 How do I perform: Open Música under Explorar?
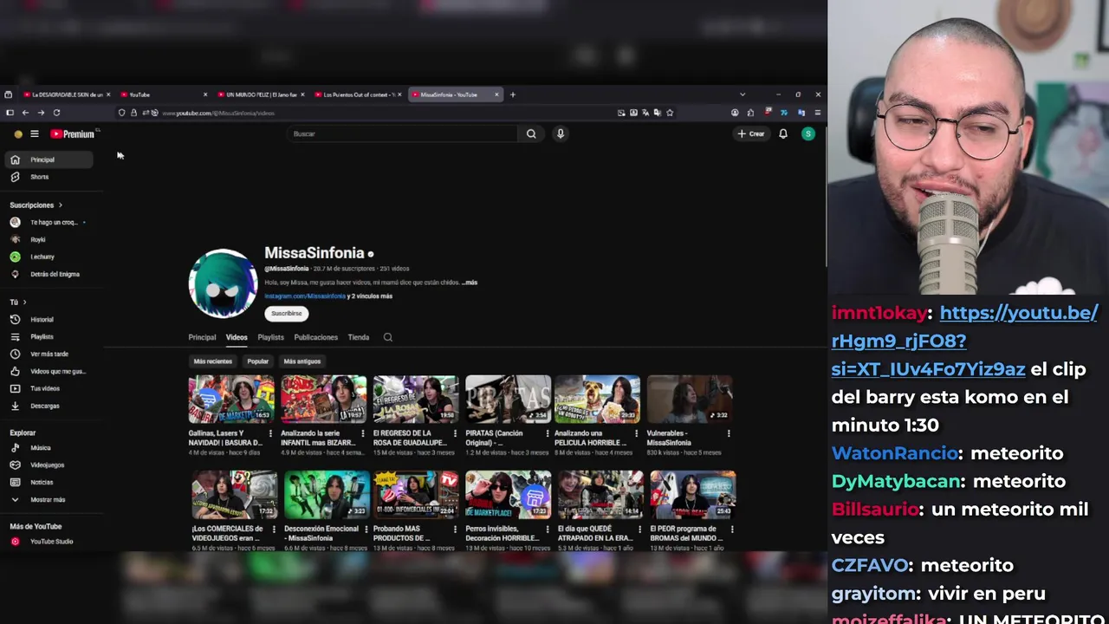click(x=50, y=448)
